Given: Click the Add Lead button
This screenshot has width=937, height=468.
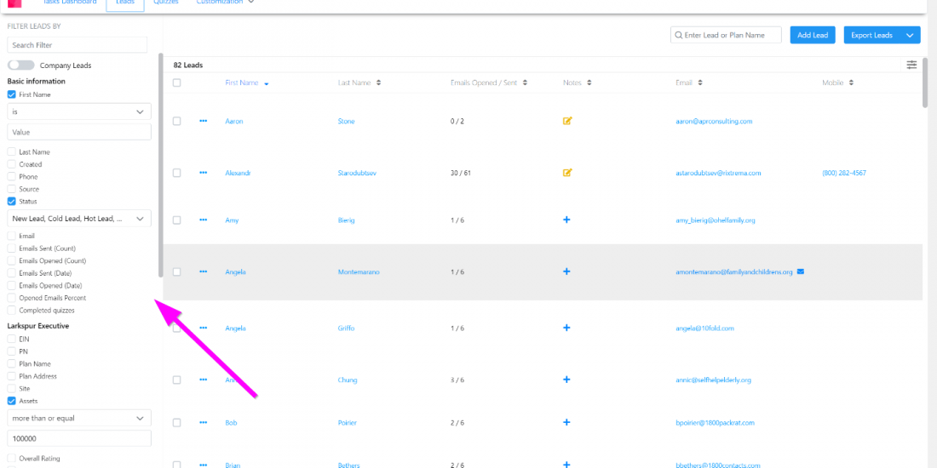Looking at the screenshot, I should pyautogui.click(x=813, y=35).
